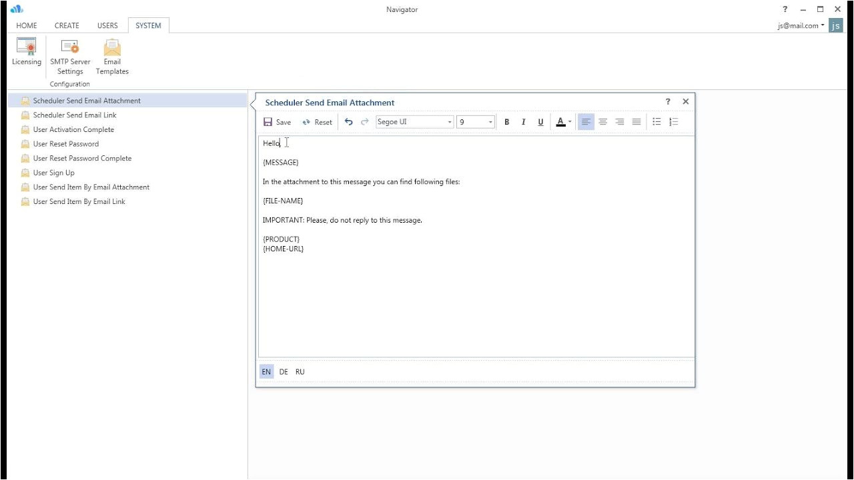Click the {PRODUCT} placeholder text
Screen dimensions: 854x480
(282, 239)
